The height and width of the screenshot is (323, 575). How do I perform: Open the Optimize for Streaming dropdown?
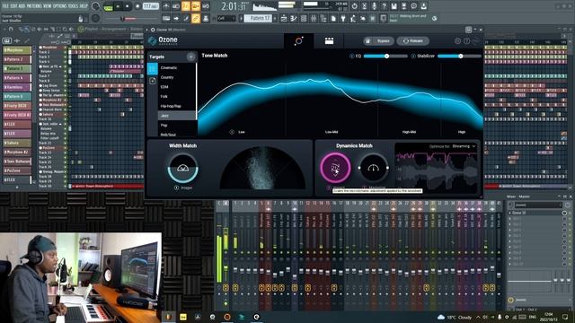pos(464,146)
